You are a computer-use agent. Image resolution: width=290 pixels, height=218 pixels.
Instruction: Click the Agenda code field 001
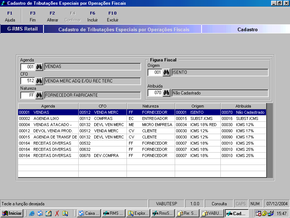click(x=28, y=67)
